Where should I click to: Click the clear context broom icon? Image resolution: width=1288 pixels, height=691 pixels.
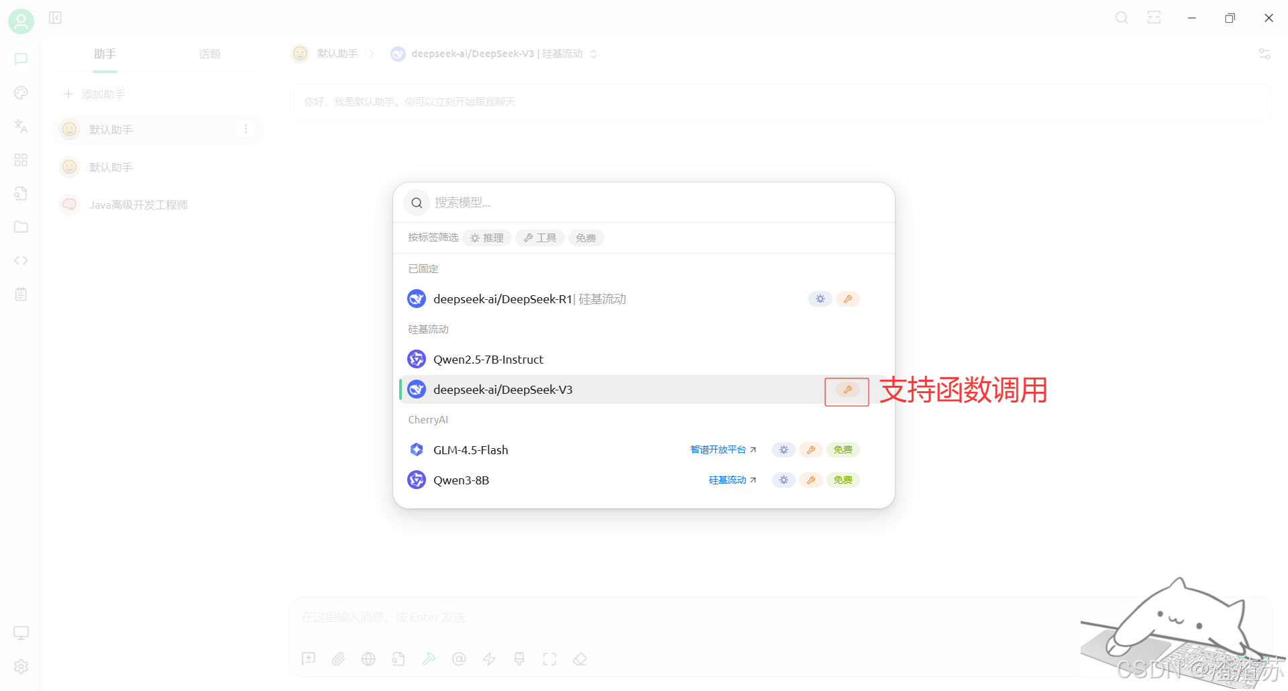point(519,659)
